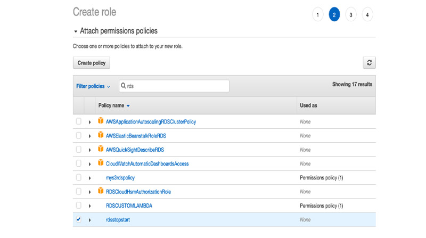The width and height of the screenshot is (426, 238).
Task: Expand the AWSElasticBeanstalkRoleRDS row details
Action: [89, 136]
